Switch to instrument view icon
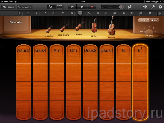 (51, 7)
